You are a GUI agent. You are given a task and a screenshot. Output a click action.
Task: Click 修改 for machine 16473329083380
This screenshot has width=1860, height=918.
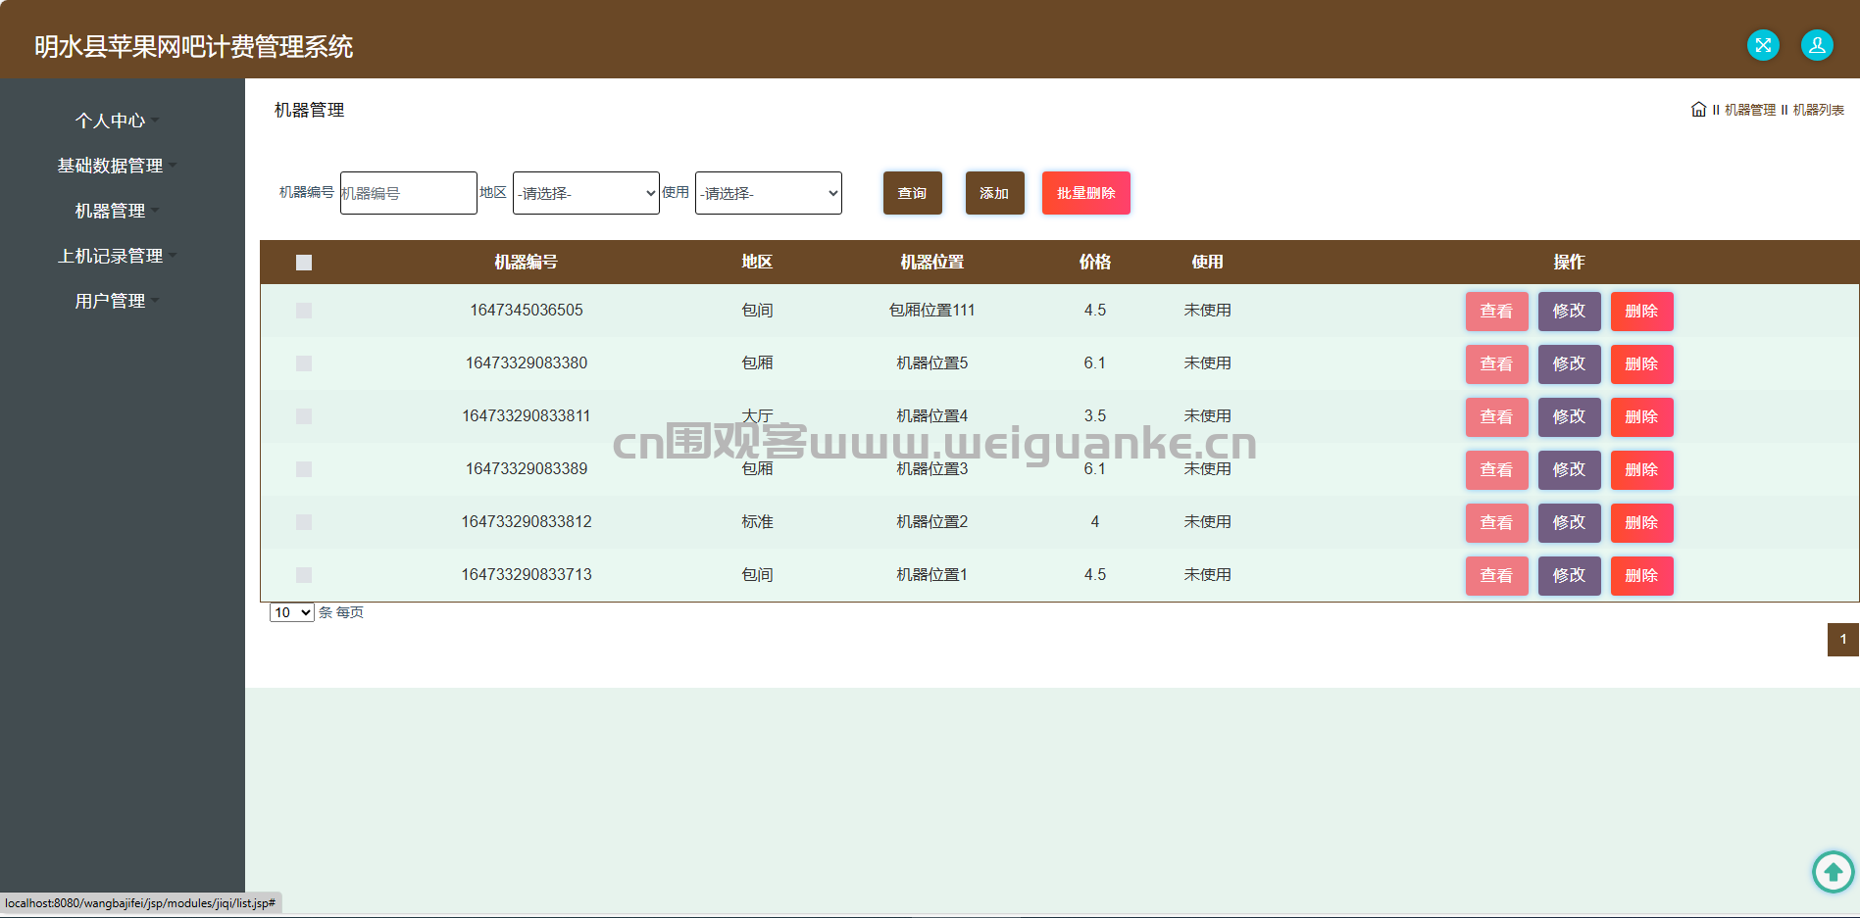click(1570, 364)
